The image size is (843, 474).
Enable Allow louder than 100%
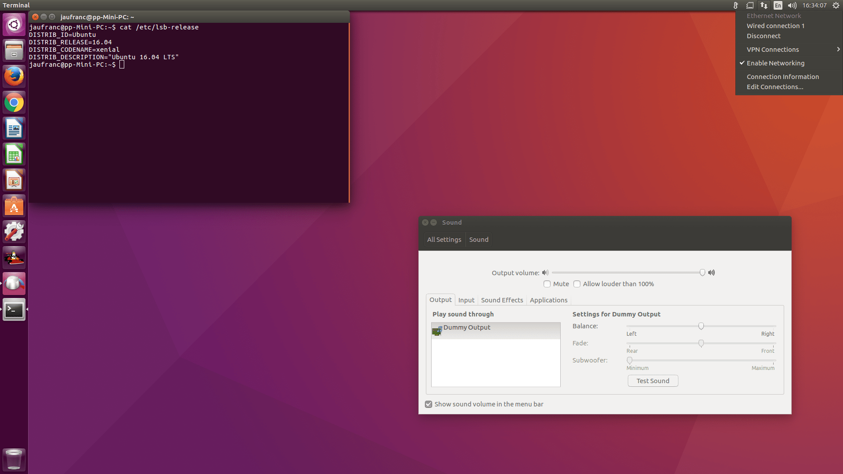click(577, 284)
